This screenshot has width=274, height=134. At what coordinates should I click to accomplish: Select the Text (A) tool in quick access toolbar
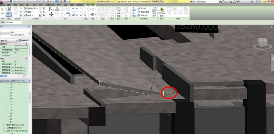coord(43,1)
